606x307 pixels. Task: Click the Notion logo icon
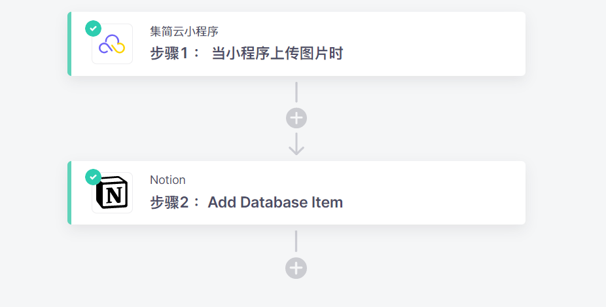[112, 193]
